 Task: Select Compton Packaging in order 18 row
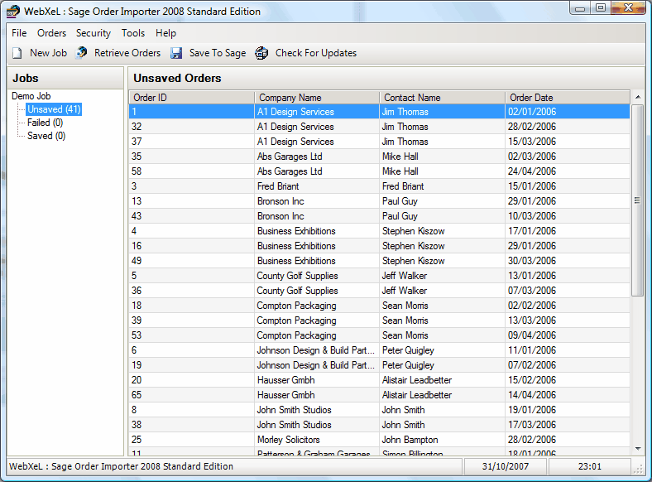[296, 306]
